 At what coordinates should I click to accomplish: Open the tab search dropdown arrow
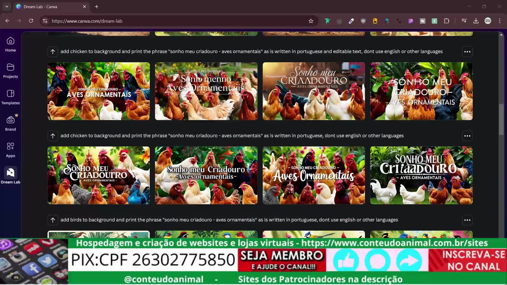[7, 7]
